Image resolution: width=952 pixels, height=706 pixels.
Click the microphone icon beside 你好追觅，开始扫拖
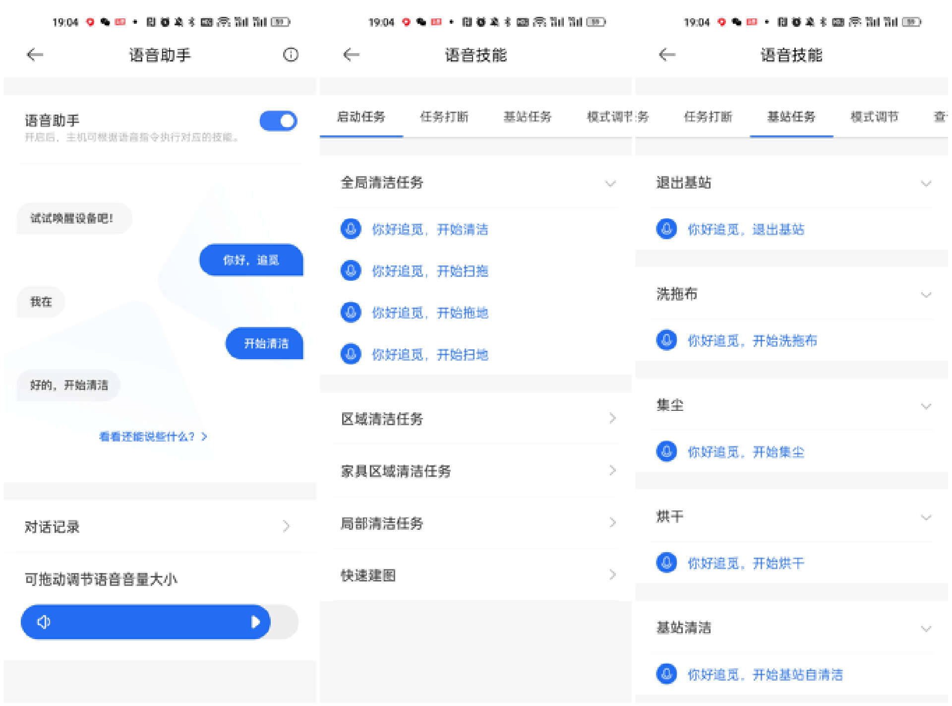(x=351, y=271)
